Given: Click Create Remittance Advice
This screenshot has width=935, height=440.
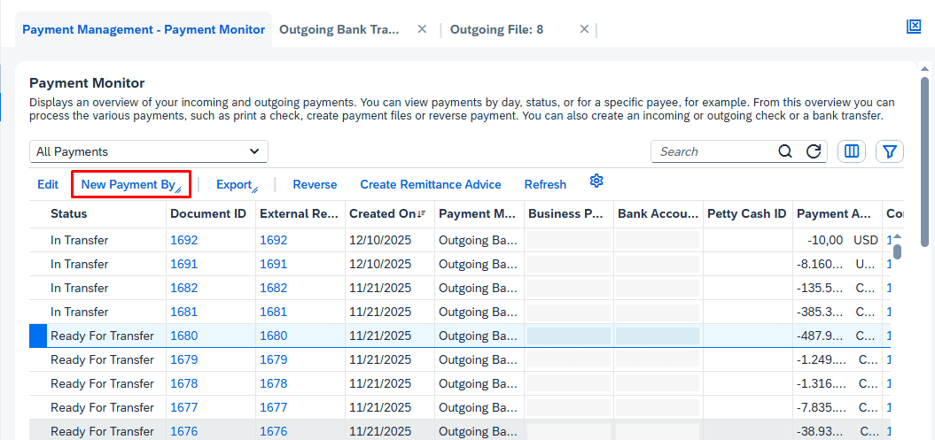Looking at the screenshot, I should point(430,184).
